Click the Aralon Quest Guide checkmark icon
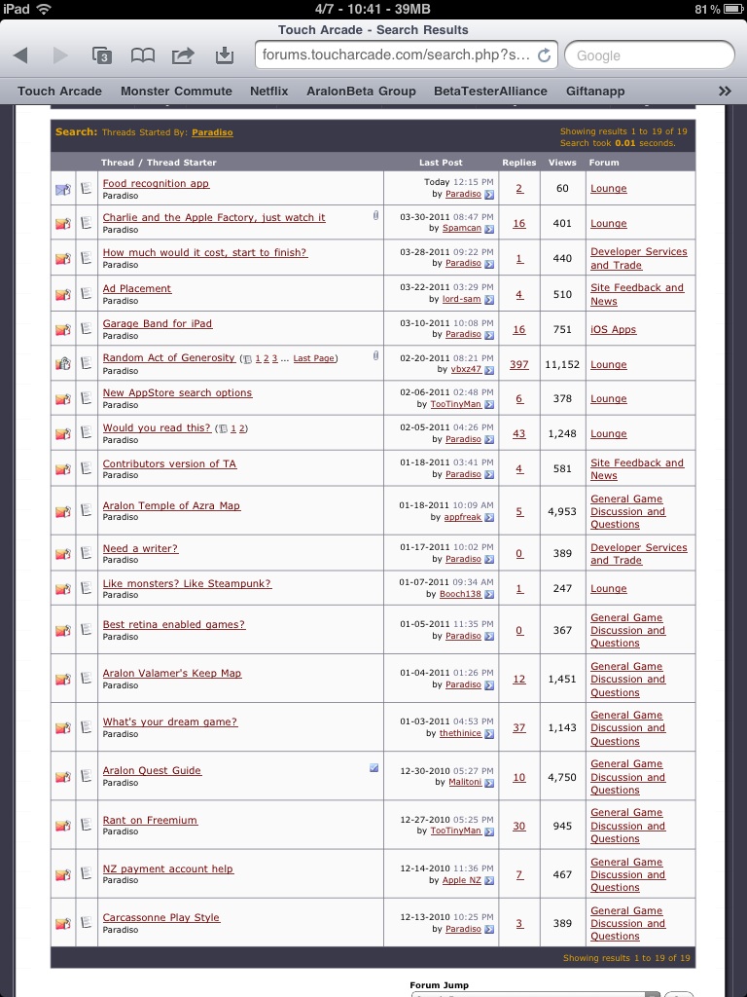The height and width of the screenshot is (997, 747). point(374,767)
